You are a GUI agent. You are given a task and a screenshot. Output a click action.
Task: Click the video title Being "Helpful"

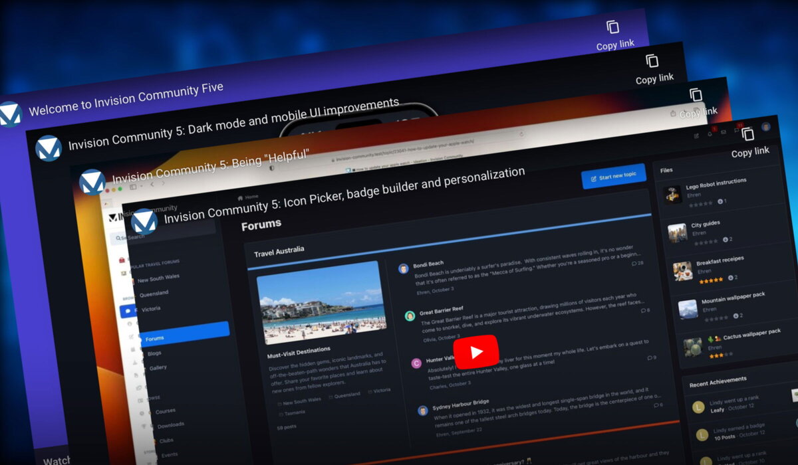coord(210,165)
